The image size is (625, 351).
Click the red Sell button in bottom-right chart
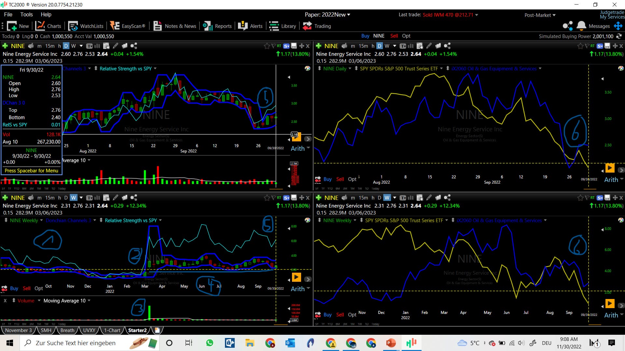pyautogui.click(x=340, y=315)
